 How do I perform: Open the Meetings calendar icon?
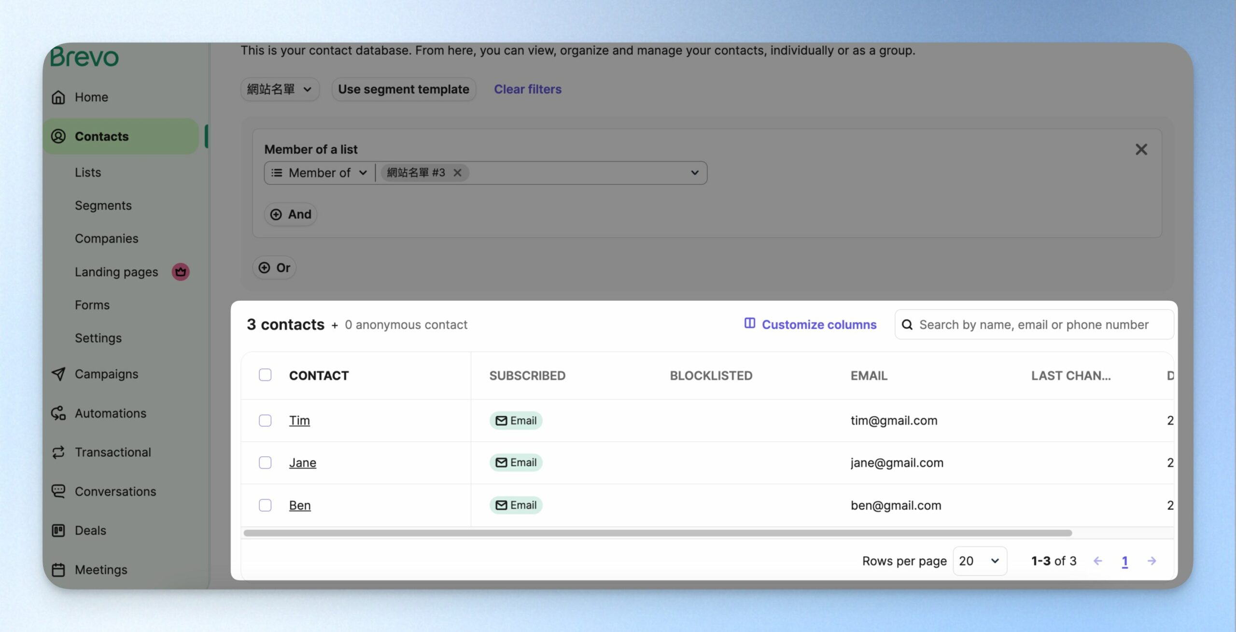click(x=58, y=570)
